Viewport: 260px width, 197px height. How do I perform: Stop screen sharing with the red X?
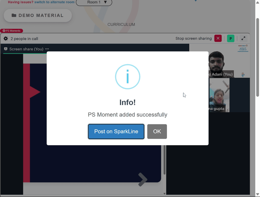218,38
